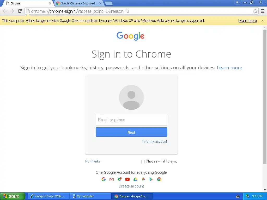Click the Google Play service icon
The height and width of the screenshot is (200, 267).
tap(151, 179)
